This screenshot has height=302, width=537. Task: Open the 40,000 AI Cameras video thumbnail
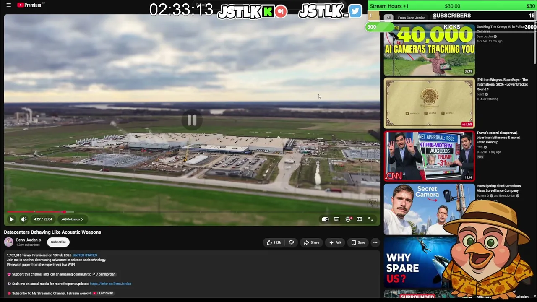[x=429, y=49]
